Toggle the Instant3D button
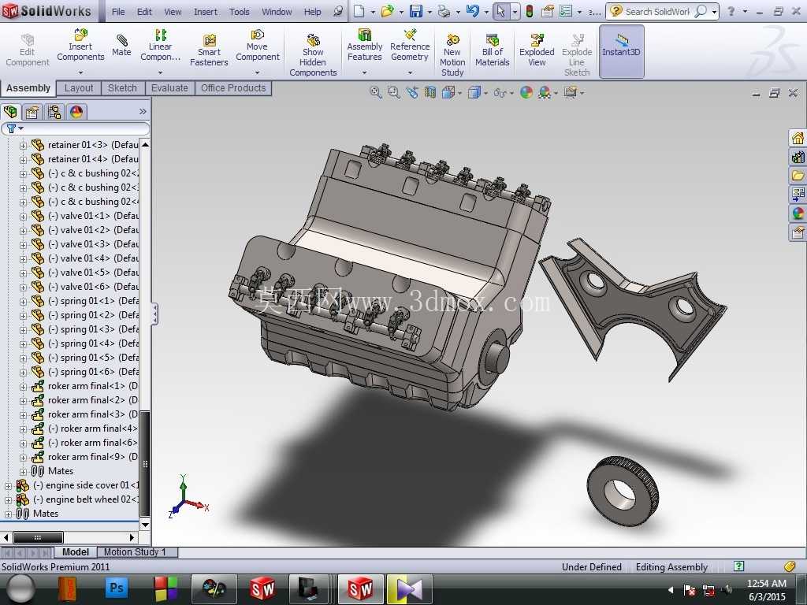 (621, 51)
